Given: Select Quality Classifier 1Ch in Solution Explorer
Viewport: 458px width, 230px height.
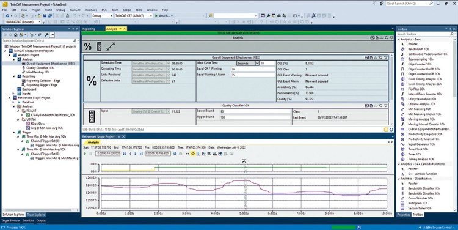Looking at the screenshot, I should [x=40, y=68].
